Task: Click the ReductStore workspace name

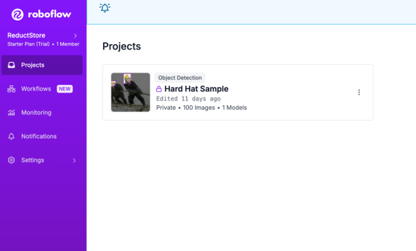Action: click(x=26, y=35)
